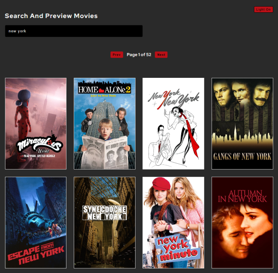Open the Home Alone 2 poster
Viewport: 278px width, 273px height.
coord(104,123)
